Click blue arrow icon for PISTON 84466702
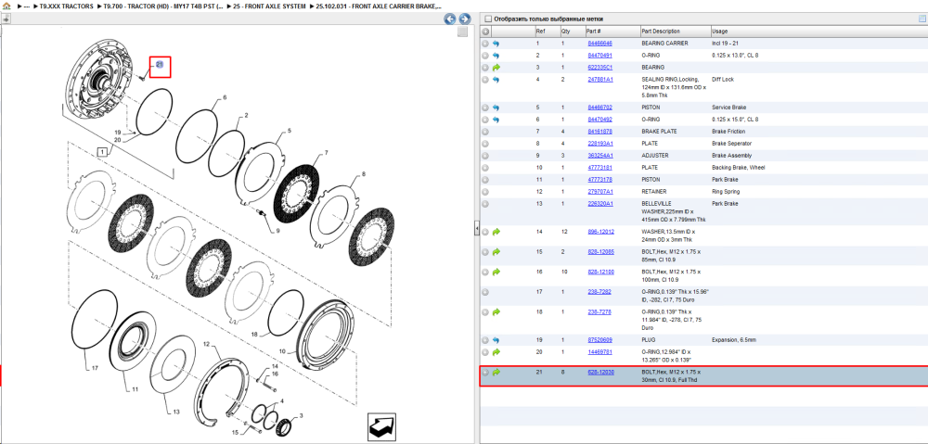The image size is (928, 444). tap(496, 108)
